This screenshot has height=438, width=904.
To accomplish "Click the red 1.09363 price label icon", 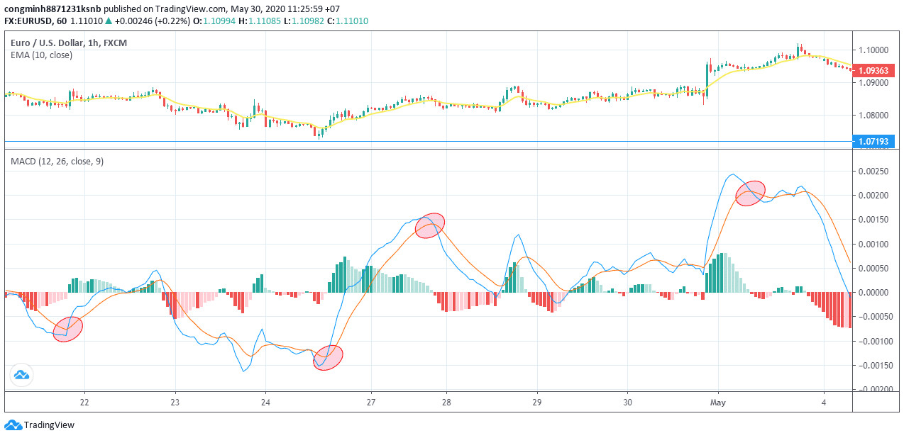I will click(x=874, y=70).
